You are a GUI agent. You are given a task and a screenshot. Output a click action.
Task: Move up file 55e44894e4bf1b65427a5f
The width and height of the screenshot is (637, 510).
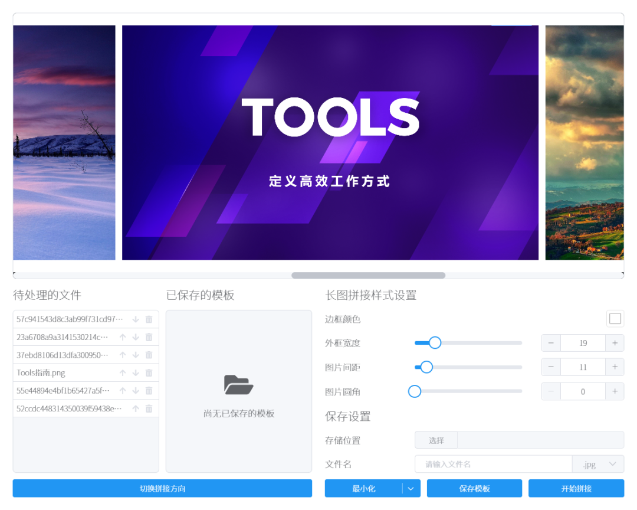click(x=123, y=391)
